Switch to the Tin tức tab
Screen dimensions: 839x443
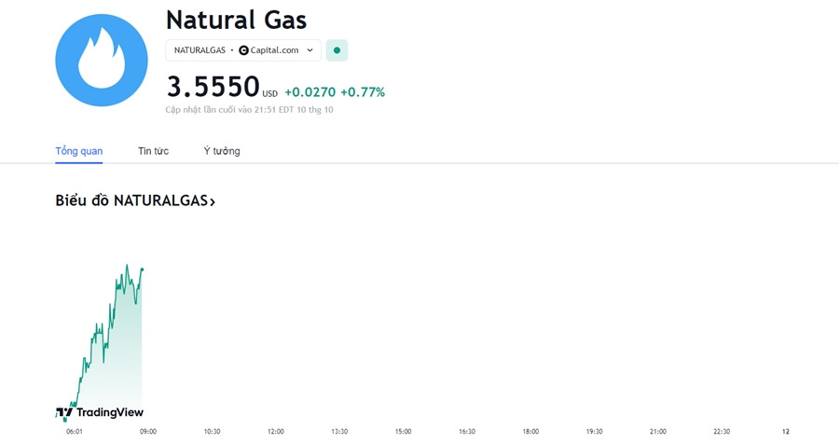(153, 151)
